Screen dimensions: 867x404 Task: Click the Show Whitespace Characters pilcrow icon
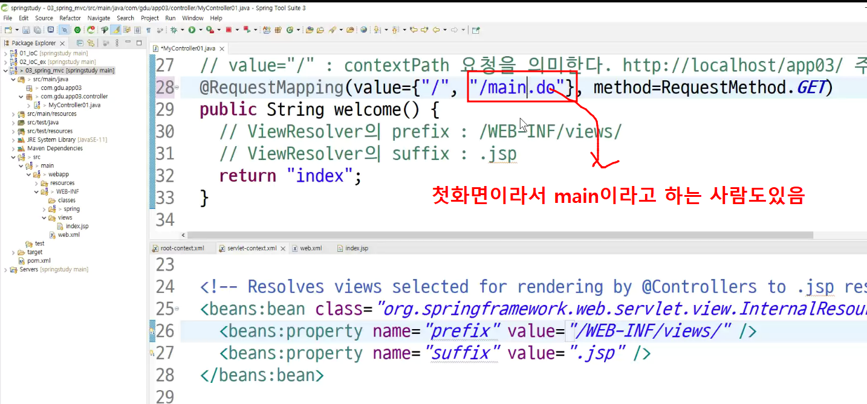tap(148, 30)
